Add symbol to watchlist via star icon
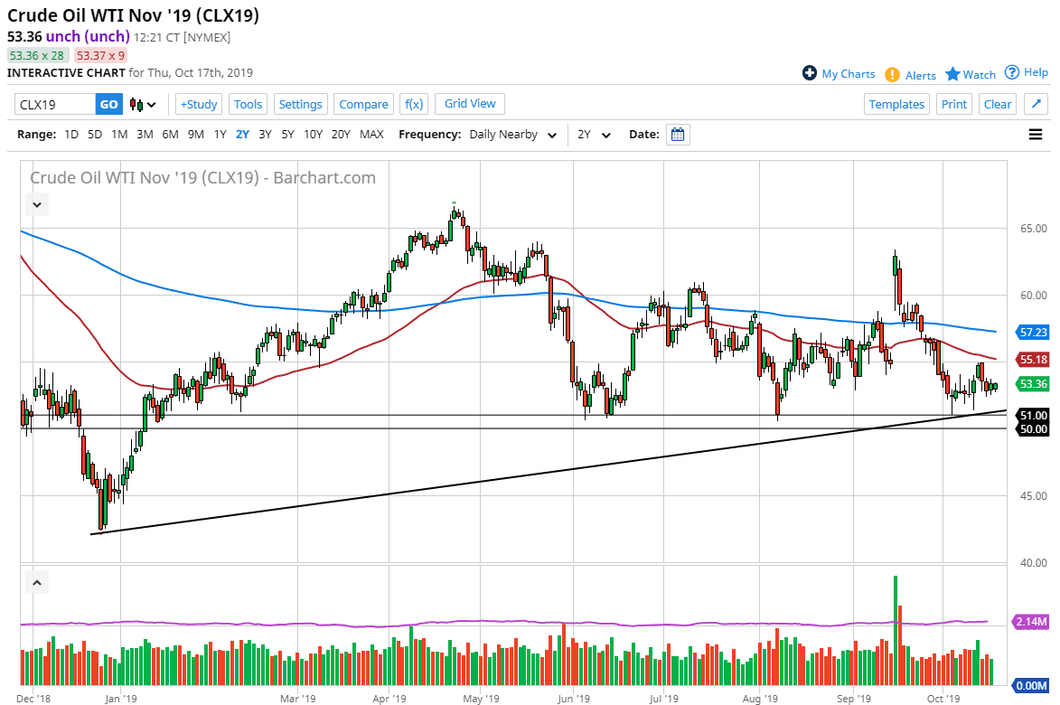The width and height of the screenshot is (1060, 705). click(953, 74)
